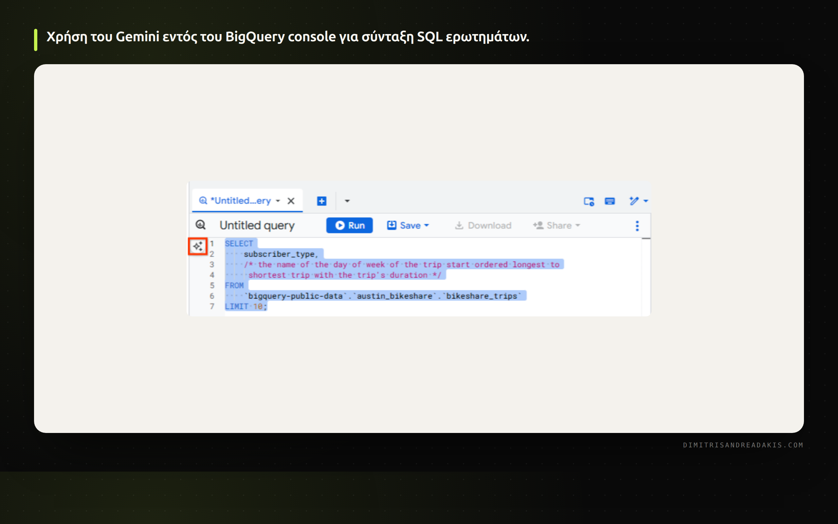Click the comment text on line 3
This screenshot has width=838, height=524.
click(402, 264)
